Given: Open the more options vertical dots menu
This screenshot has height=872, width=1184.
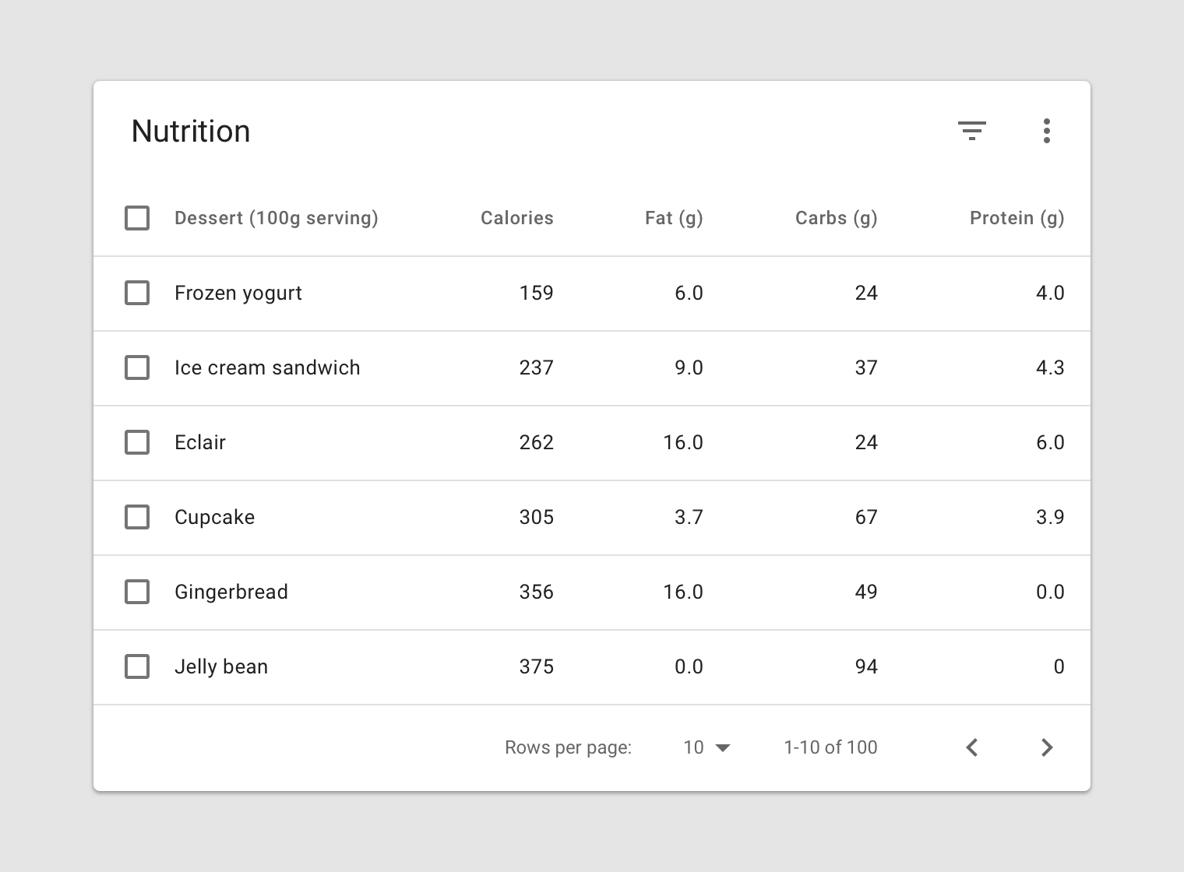Looking at the screenshot, I should pos(1046,131).
